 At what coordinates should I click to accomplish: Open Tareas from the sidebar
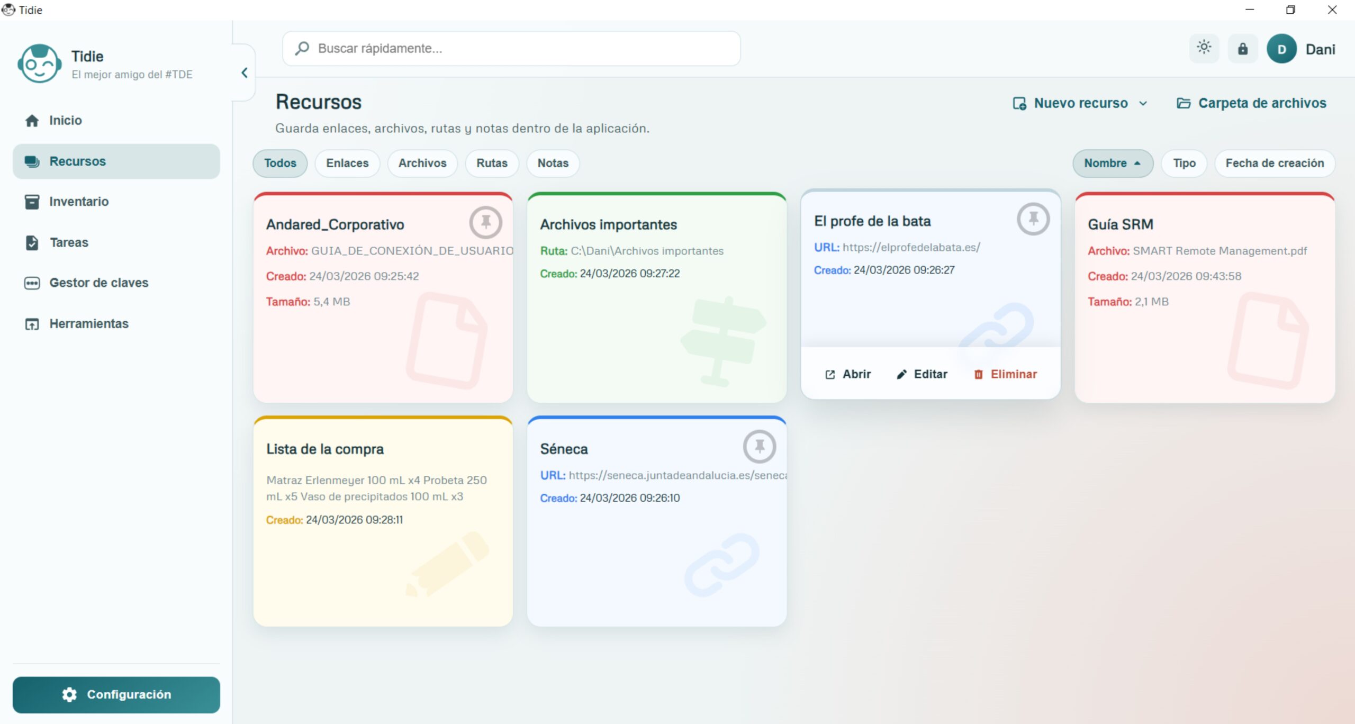click(69, 242)
